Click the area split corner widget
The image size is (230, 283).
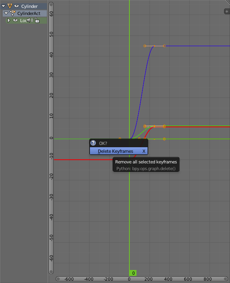pos(228,2)
